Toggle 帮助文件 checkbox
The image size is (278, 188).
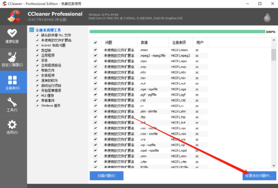click(37, 71)
